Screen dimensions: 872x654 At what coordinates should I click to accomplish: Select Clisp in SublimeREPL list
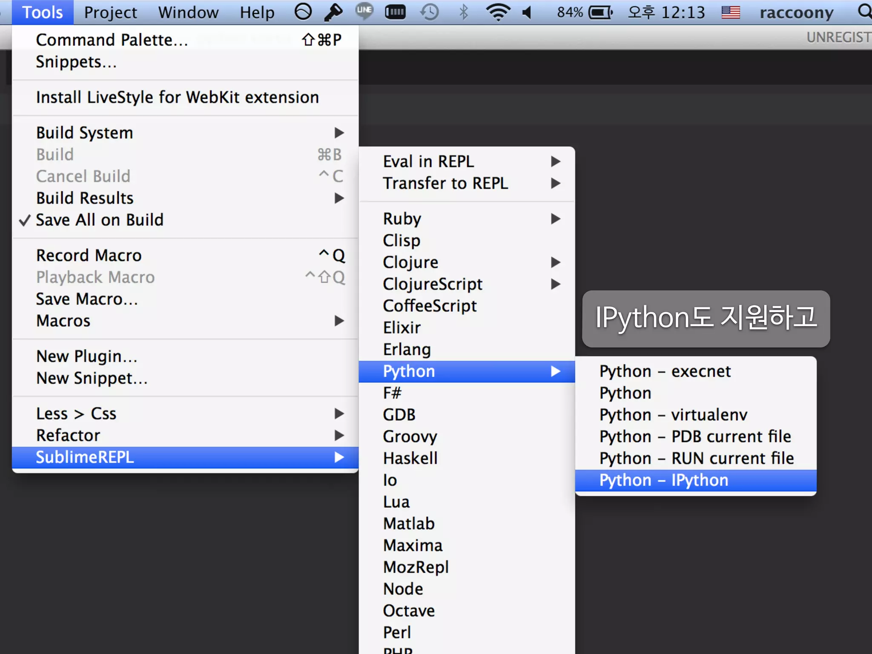tap(467, 241)
